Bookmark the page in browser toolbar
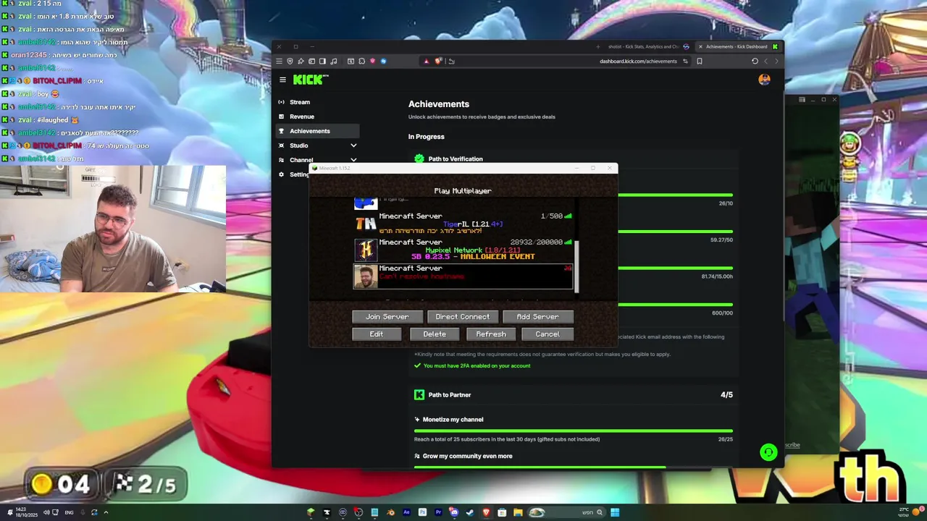The image size is (927, 521). coord(699,61)
